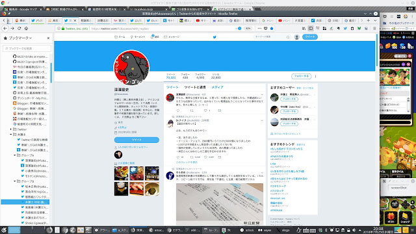Click the Twitter bird extension icon in toolbar
The image size is (416, 234).
pyautogui.click(x=345, y=29)
